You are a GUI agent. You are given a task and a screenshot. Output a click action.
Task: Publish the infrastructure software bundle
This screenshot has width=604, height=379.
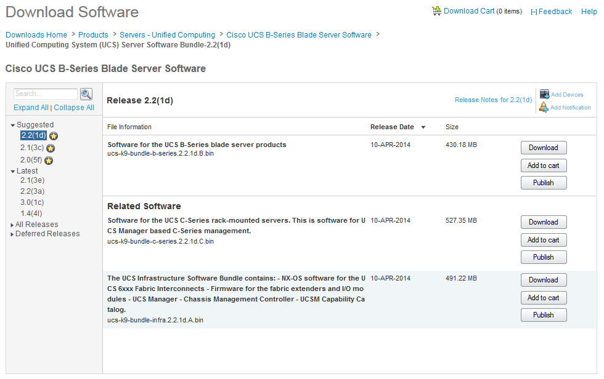(544, 315)
